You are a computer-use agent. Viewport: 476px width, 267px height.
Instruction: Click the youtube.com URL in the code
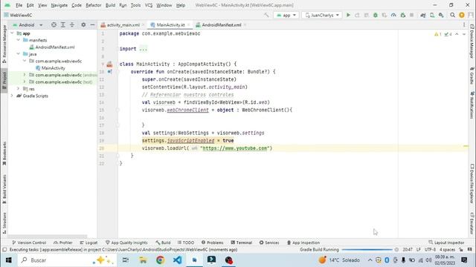235,148
